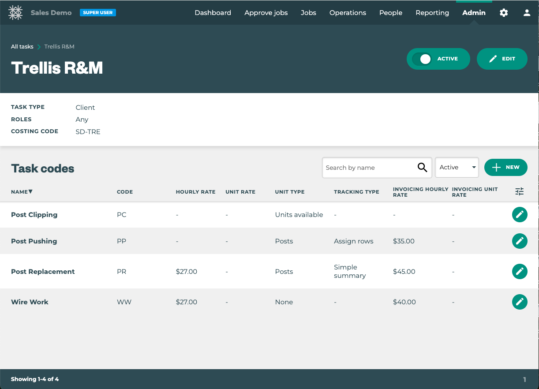Edit the Post Pushing task code
This screenshot has height=389, width=539.
(x=520, y=241)
